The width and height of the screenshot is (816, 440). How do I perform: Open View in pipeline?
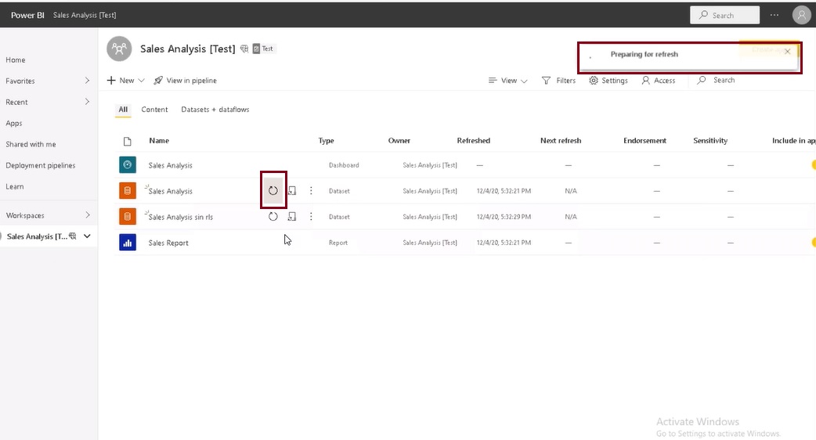tap(186, 81)
